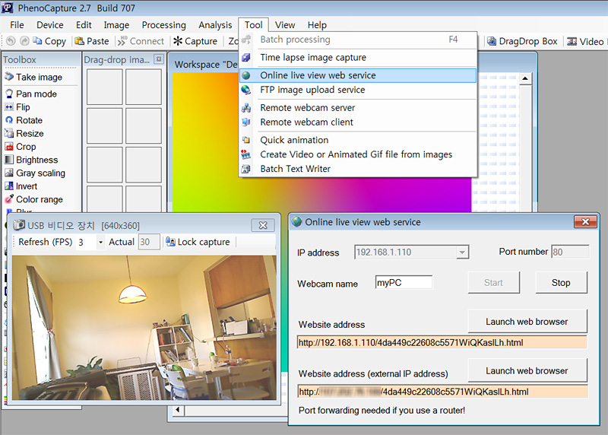The width and height of the screenshot is (608, 435).
Task: Pick the Crop tool
Action: coord(26,147)
